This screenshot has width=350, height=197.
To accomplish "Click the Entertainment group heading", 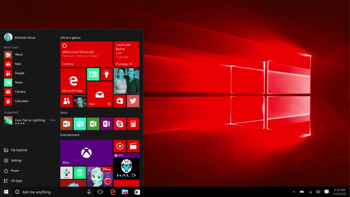I will pyautogui.click(x=70, y=135).
